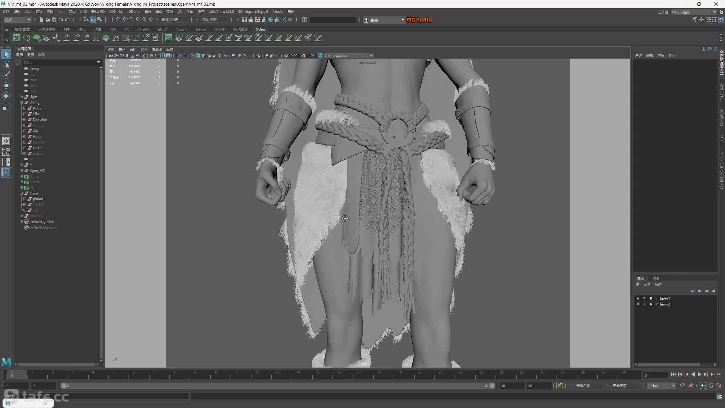Screen dimensions: 725x408
Task: Click the green leaf XGen shelf icon
Action: 37,38
